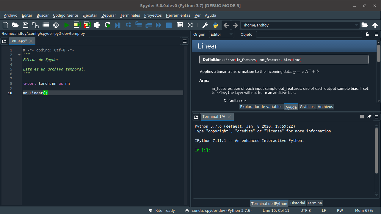Screen dimensions: 381x224
Task: Toggle browsing history back arrow
Action: tap(226, 25)
